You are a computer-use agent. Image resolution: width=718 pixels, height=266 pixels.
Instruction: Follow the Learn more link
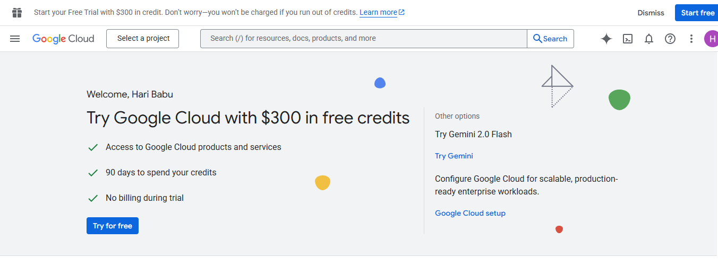coord(378,13)
